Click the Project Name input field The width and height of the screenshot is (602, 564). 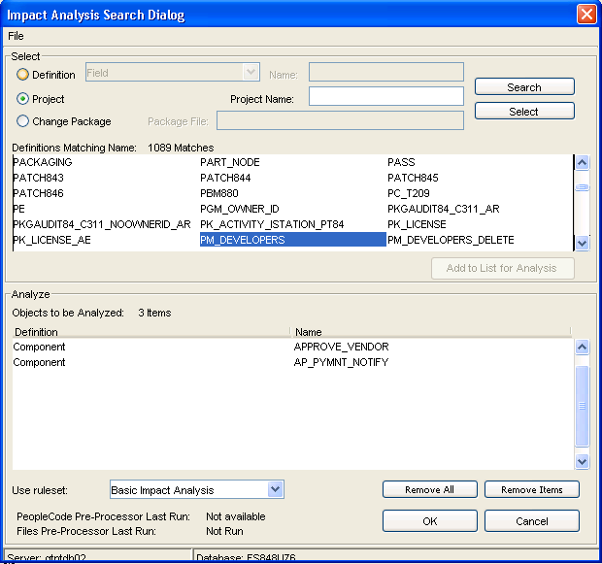pos(386,96)
